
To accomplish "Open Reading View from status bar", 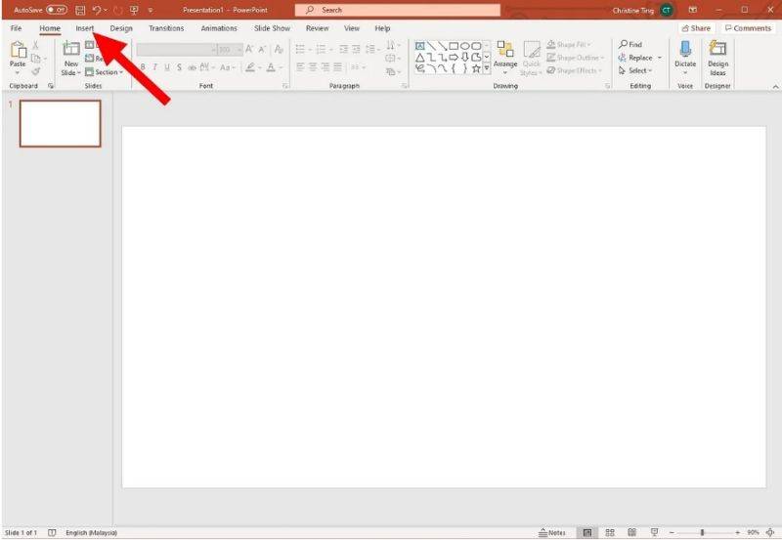I will (x=628, y=532).
